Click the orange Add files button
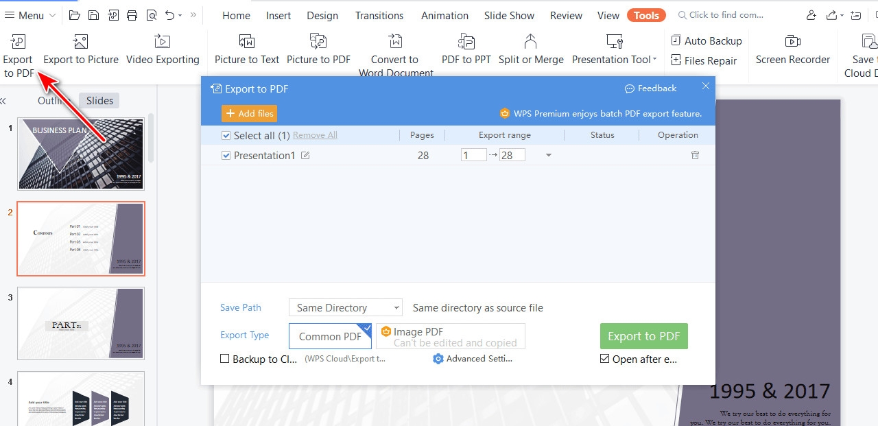This screenshot has height=426, width=878. (x=249, y=113)
